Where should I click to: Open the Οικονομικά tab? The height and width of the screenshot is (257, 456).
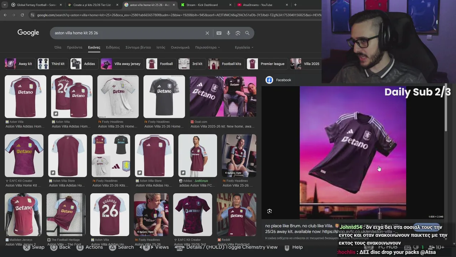[180, 47]
